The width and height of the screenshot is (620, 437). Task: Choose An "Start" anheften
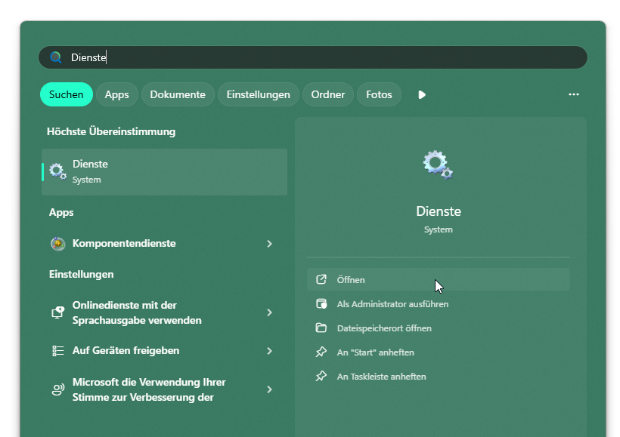(x=439, y=352)
